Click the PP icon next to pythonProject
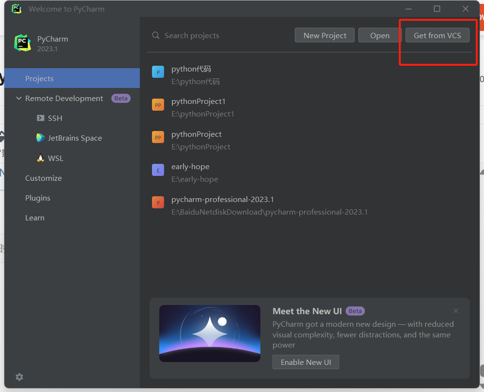The image size is (484, 392). [158, 137]
